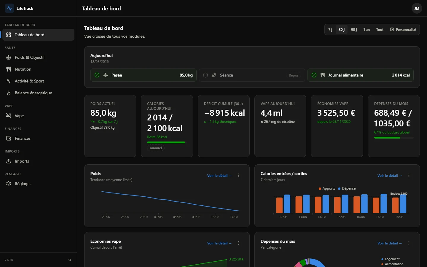Screen dimensions: 427x267
Task: Mark the Séance as done
Action: pyautogui.click(x=205, y=75)
